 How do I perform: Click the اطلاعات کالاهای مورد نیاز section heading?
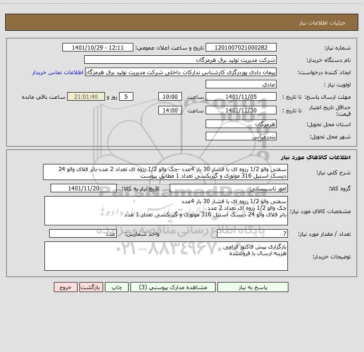(316, 157)
